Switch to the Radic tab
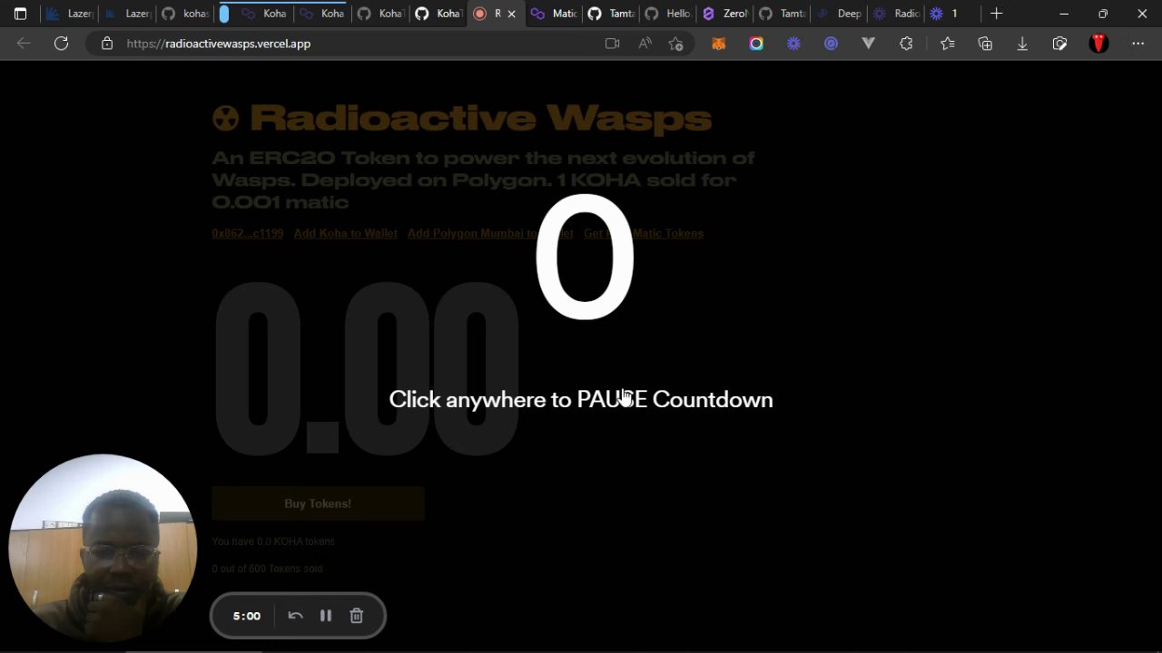The image size is (1162, 653). pyautogui.click(x=895, y=14)
